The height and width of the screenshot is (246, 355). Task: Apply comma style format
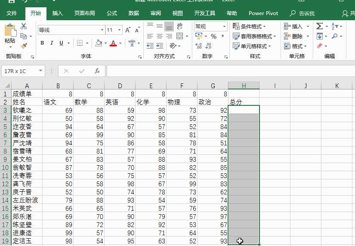[x=223, y=36]
